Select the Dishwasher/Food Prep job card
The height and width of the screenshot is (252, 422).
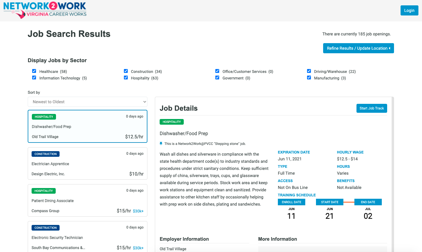point(88,126)
